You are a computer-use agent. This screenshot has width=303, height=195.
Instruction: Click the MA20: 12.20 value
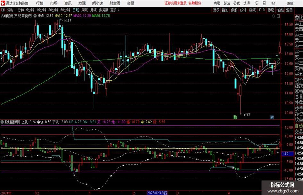point(82,16)
